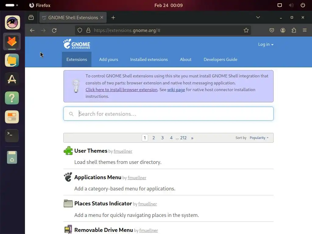Expand the list all tabs chevron
The height and width of the screenshot is (234, 312).
coord(258,17)
